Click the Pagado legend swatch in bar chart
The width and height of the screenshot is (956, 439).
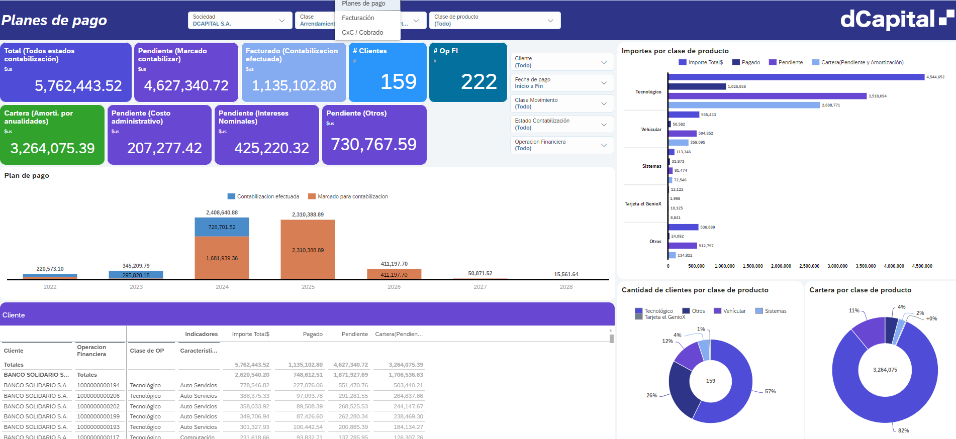point(736,62)
